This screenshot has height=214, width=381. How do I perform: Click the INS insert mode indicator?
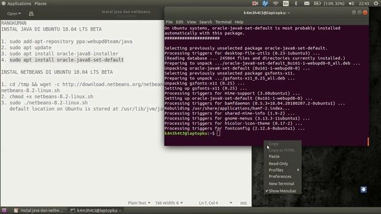pyautogui.click(x=243, y=203)
